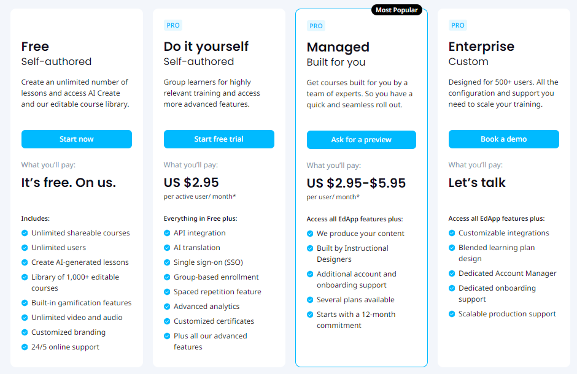Click the checkmark next to Customizable integrations
Image resolution: width=577 pixels, height=374 pixels.
pos(452,233)
